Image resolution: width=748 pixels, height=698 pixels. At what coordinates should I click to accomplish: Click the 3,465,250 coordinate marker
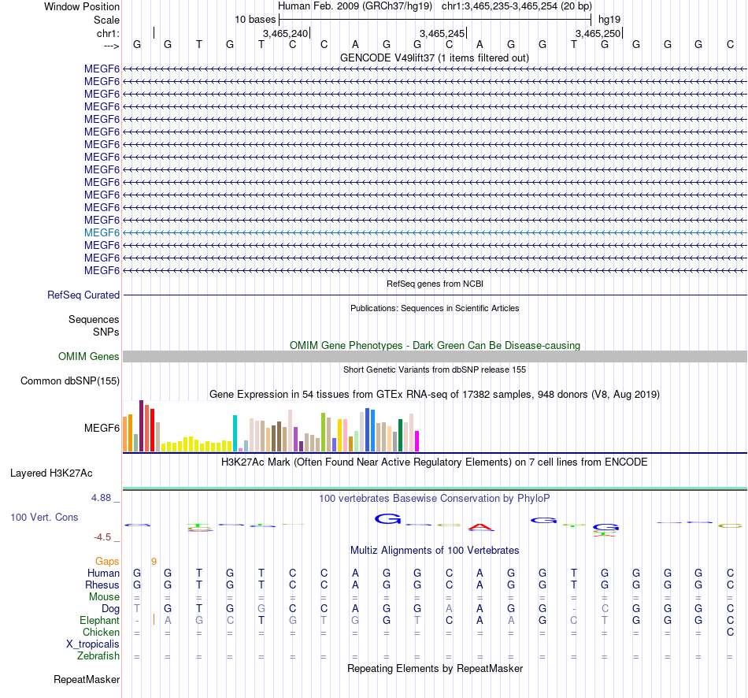598,33
